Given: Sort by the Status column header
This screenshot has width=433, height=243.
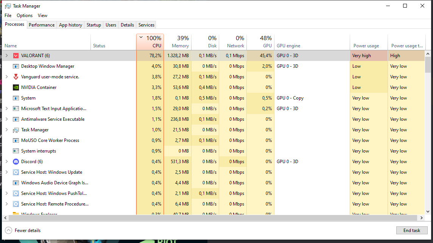Looking at the screenshot, I should click(x=113, y=42).
